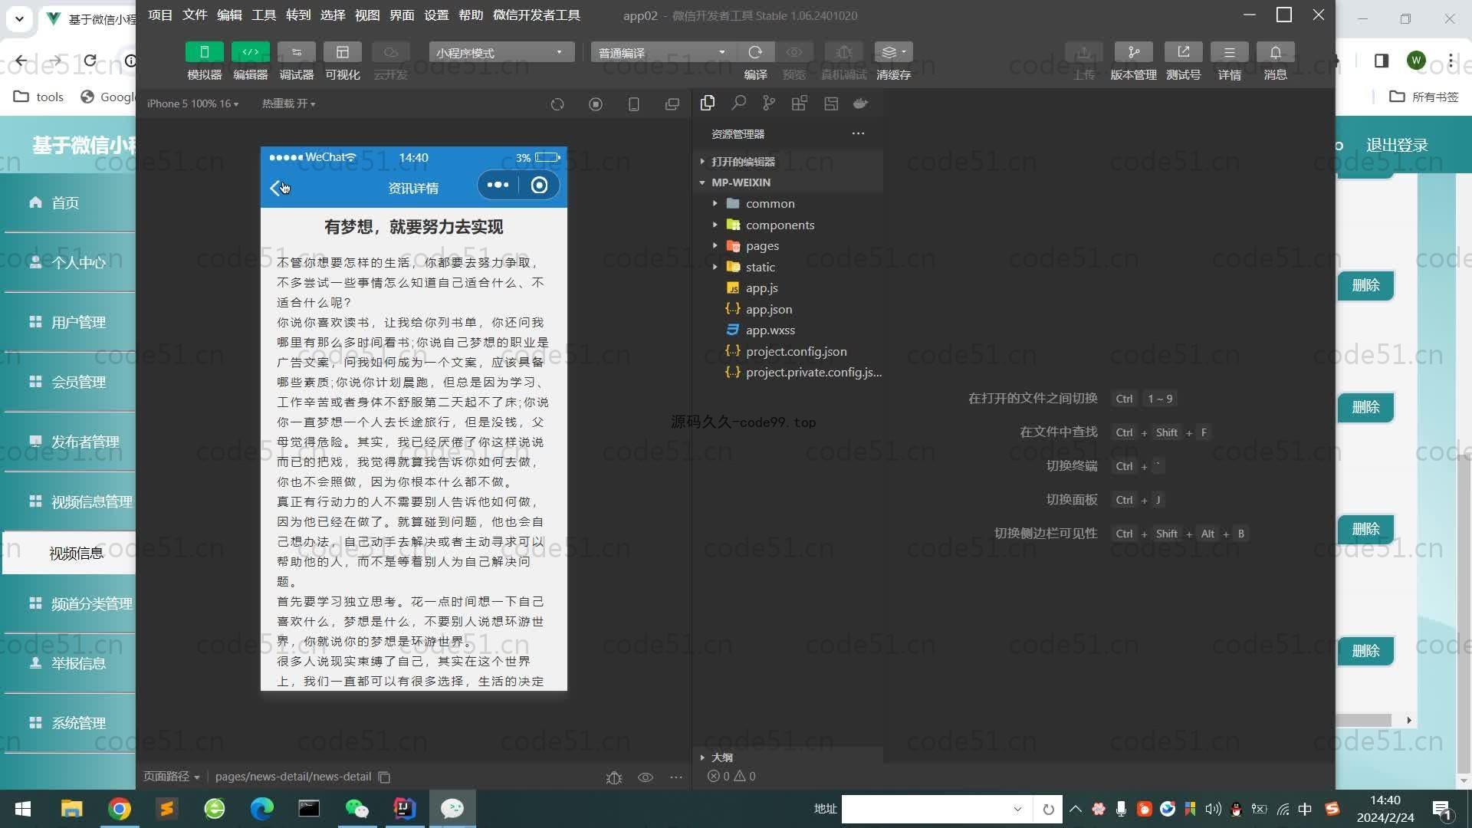Viewport: 1472px width, 828px height.
Task: Click the compile (编译) refresh icon
Action: pos(755,52)
